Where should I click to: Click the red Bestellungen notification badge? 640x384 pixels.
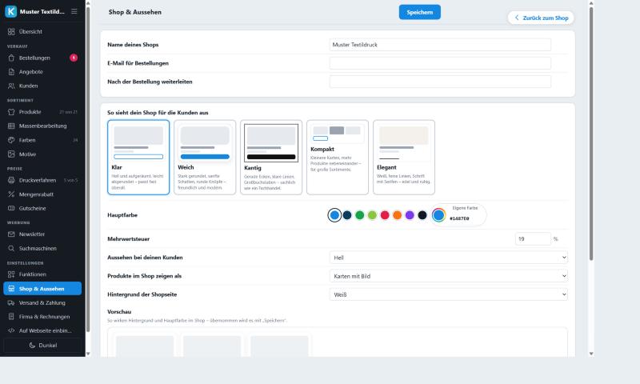pyautogui.click(x=74, y=58)
